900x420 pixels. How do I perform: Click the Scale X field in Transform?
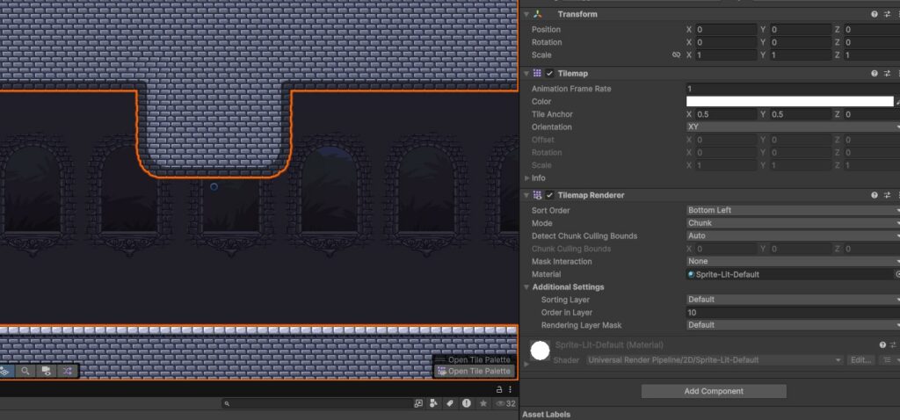pyautogui.click(x=726, y=55)
